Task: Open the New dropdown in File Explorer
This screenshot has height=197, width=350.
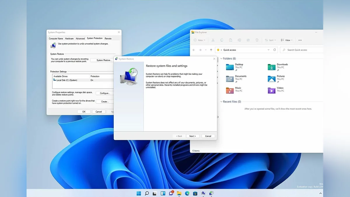Action: pyautogui.click(x=199, y=40)
